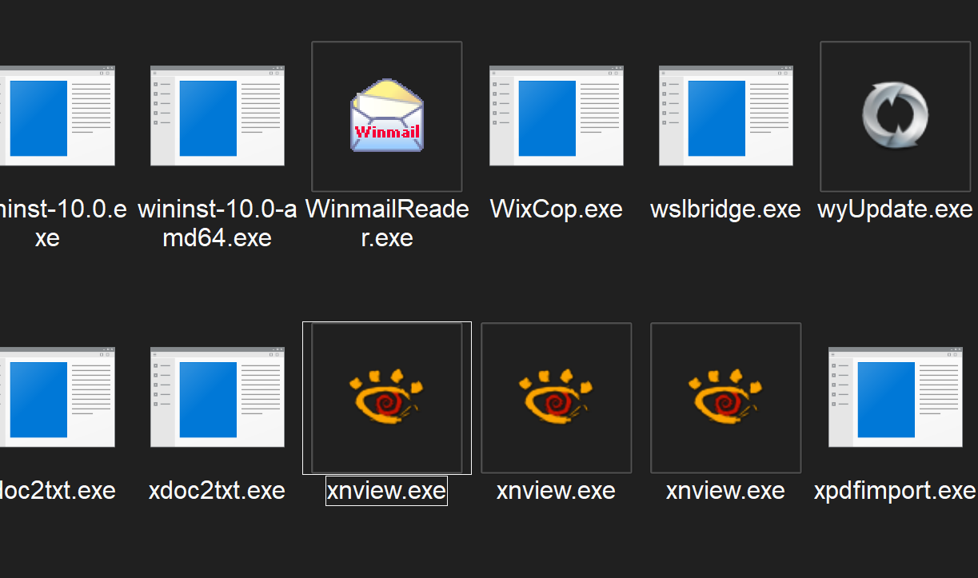Click the WixCop.exe file name label
The height and width of the screenshot is (578, 978).
(556, 209)
